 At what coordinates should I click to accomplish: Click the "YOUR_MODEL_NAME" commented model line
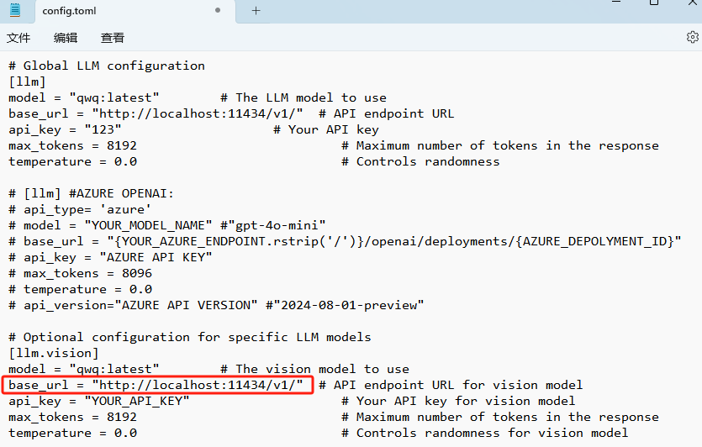pos(167,225)
